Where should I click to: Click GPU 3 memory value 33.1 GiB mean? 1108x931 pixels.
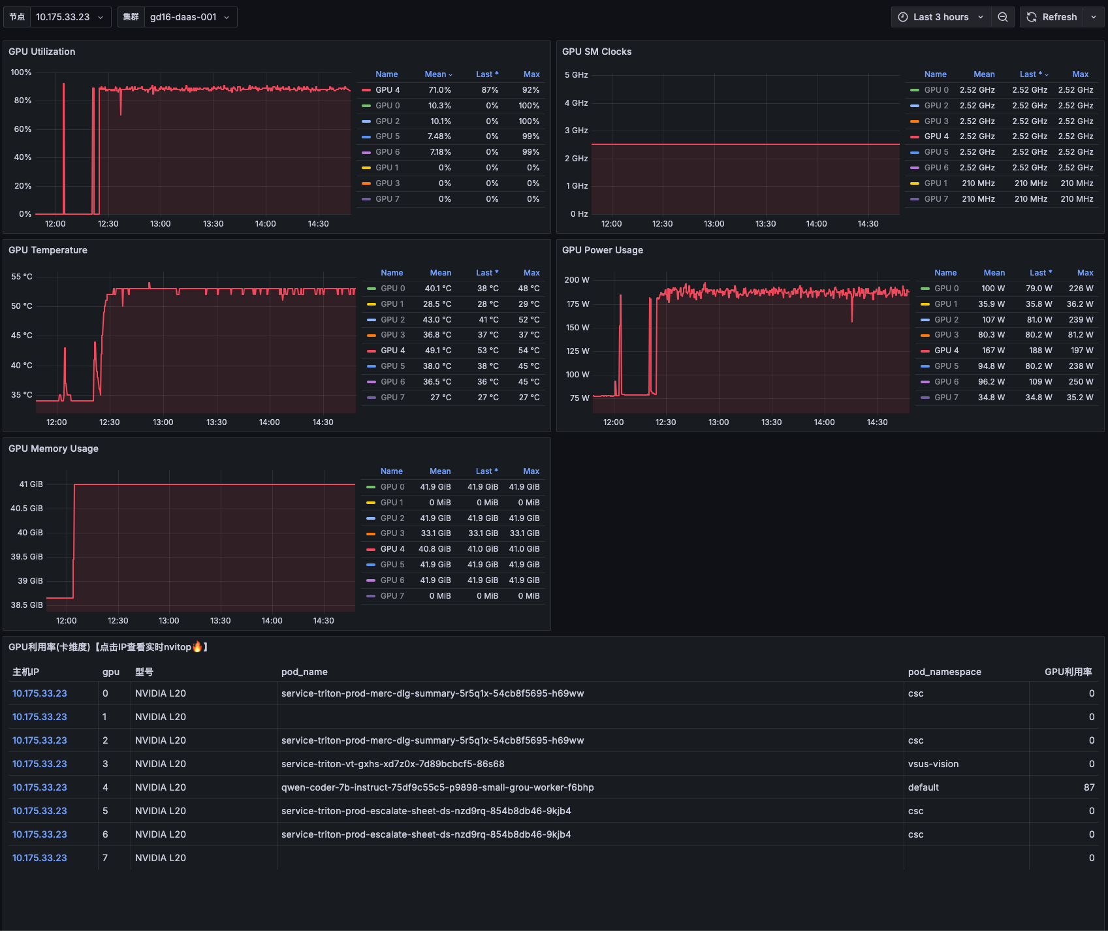coord(435,533)
